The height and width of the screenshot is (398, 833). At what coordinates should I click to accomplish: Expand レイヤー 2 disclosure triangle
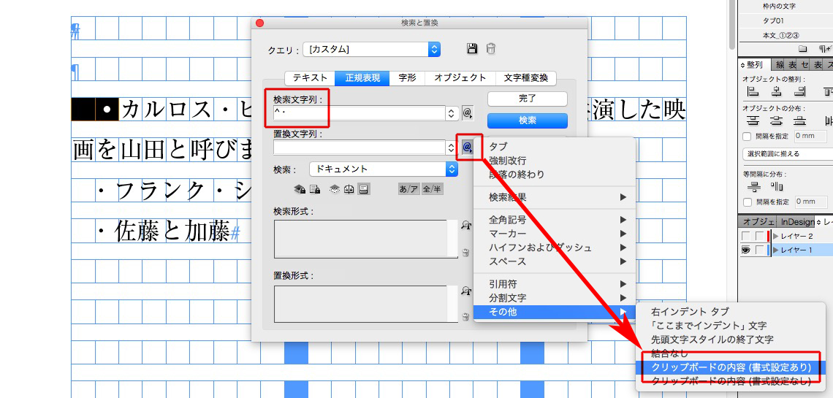(x=775, y=236)
